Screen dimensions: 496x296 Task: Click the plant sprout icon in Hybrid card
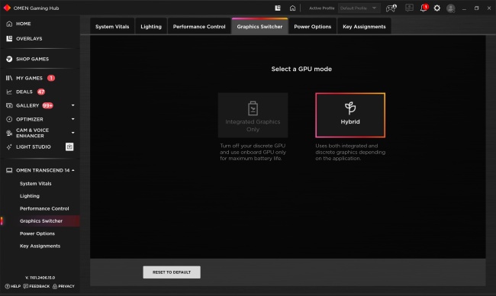[350, 108]
